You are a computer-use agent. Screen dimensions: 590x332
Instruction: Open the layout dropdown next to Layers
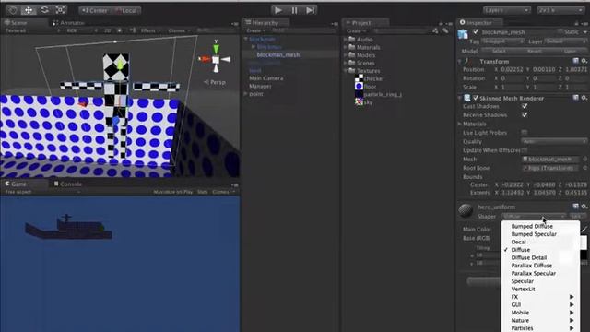(x=560, y=10)
